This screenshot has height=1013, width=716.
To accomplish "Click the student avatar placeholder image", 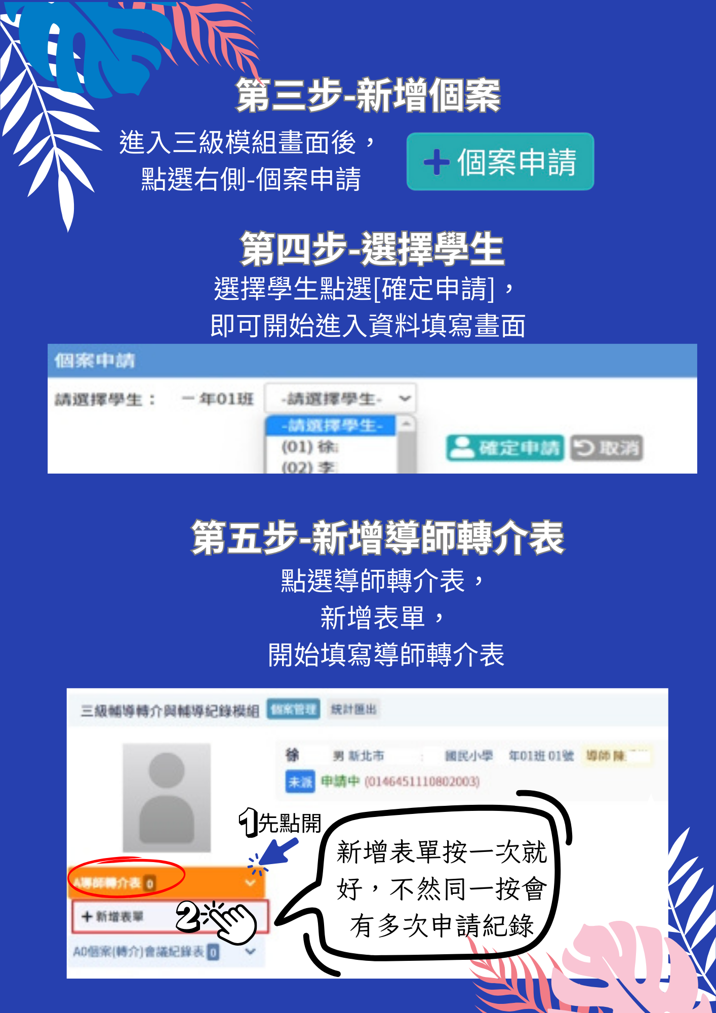I will coord(167,798).
